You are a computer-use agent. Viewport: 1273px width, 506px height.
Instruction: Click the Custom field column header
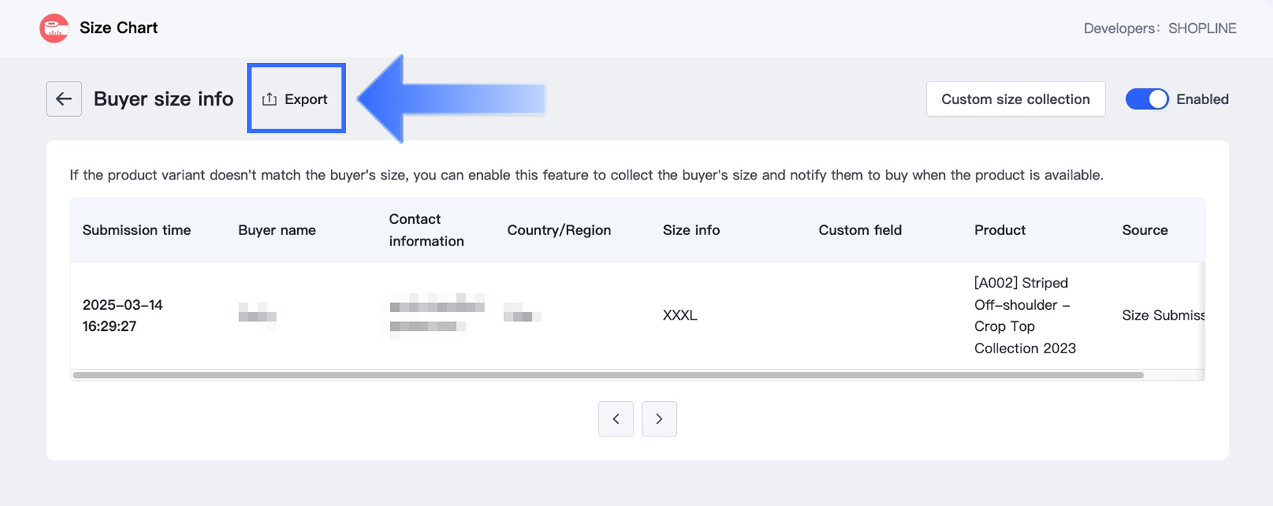pyautogui.click(x=860, y=231)
